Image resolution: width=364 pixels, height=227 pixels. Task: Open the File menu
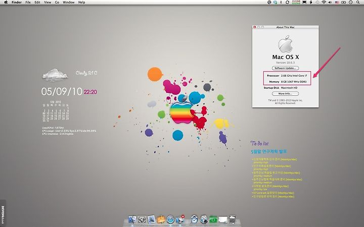point(28,3)
